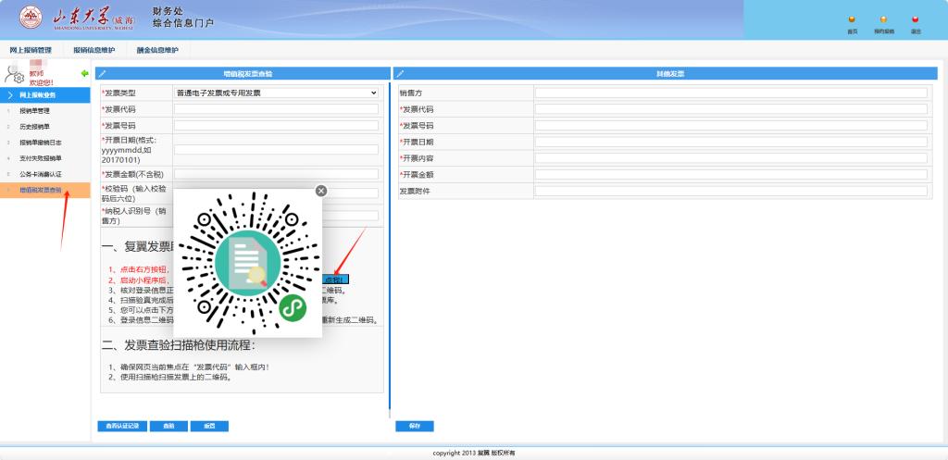Click the user profile gear avatar icon
This screenshot has height=460, width=948.
tap(13, 73)
